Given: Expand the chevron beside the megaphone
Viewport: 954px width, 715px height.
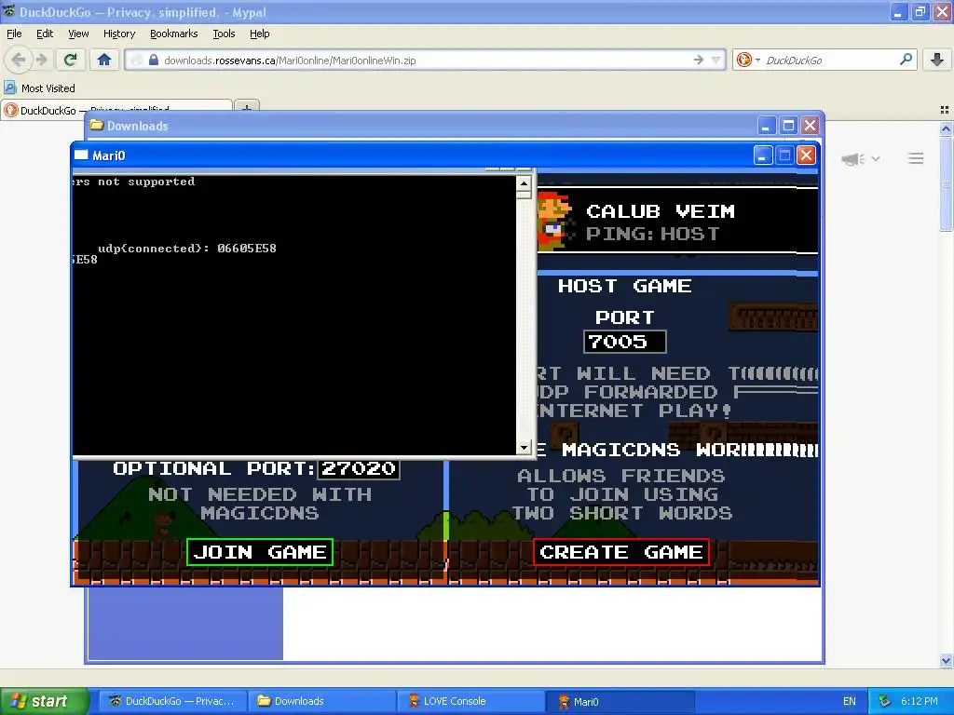Looking at the screenshot, I should (876, 158).
